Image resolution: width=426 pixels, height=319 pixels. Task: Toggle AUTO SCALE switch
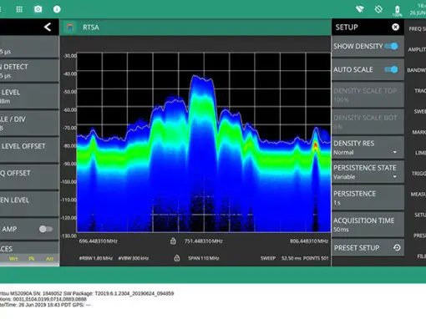coord(392,69)
